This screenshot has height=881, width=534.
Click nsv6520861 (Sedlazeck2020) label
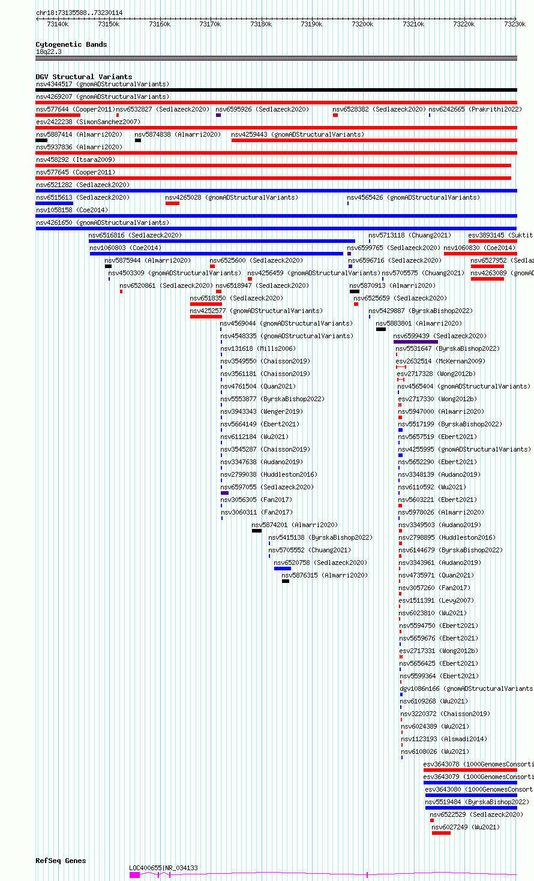(166, 286)
